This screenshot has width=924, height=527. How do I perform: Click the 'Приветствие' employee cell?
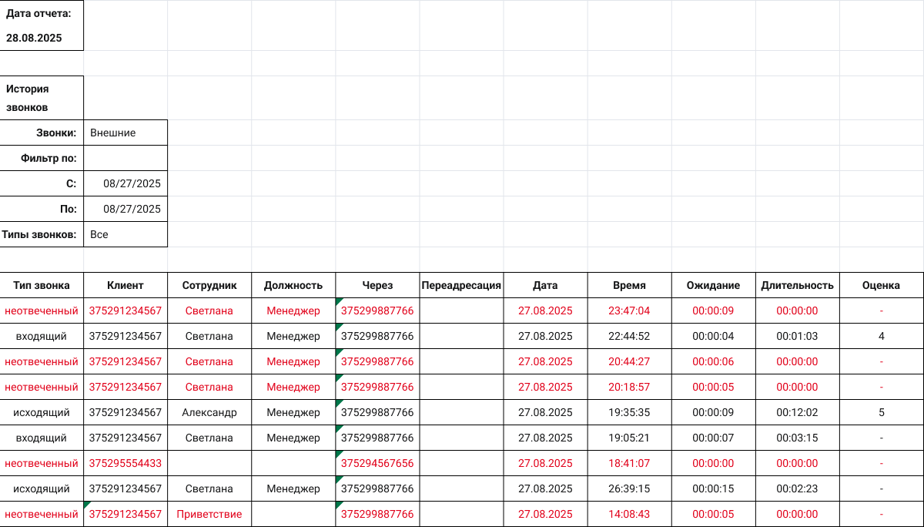click(209, 514)
